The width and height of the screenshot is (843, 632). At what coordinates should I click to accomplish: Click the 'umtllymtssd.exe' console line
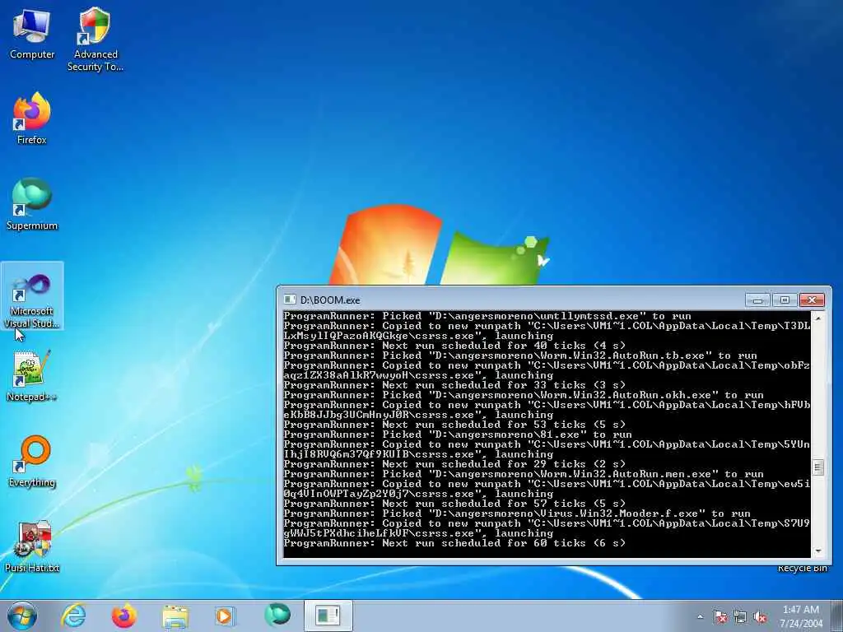tap(487, 316)
